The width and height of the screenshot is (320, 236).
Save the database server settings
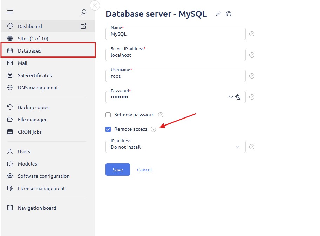coord(118,169)
